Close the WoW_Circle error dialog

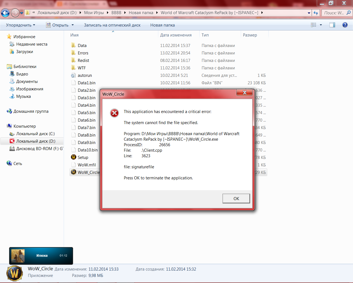(x=245, y=93)
